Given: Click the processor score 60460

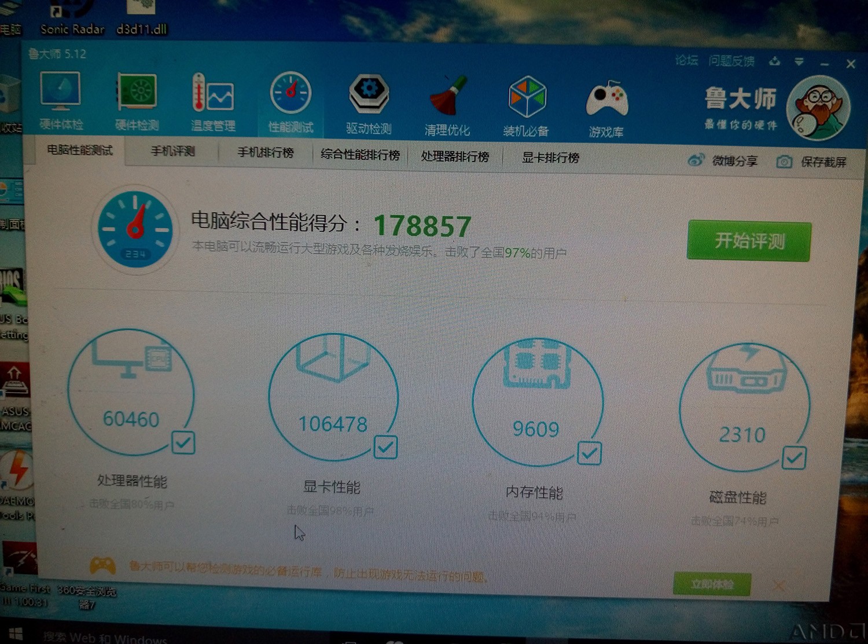Looking at the screenshot, I should (131, 419).
